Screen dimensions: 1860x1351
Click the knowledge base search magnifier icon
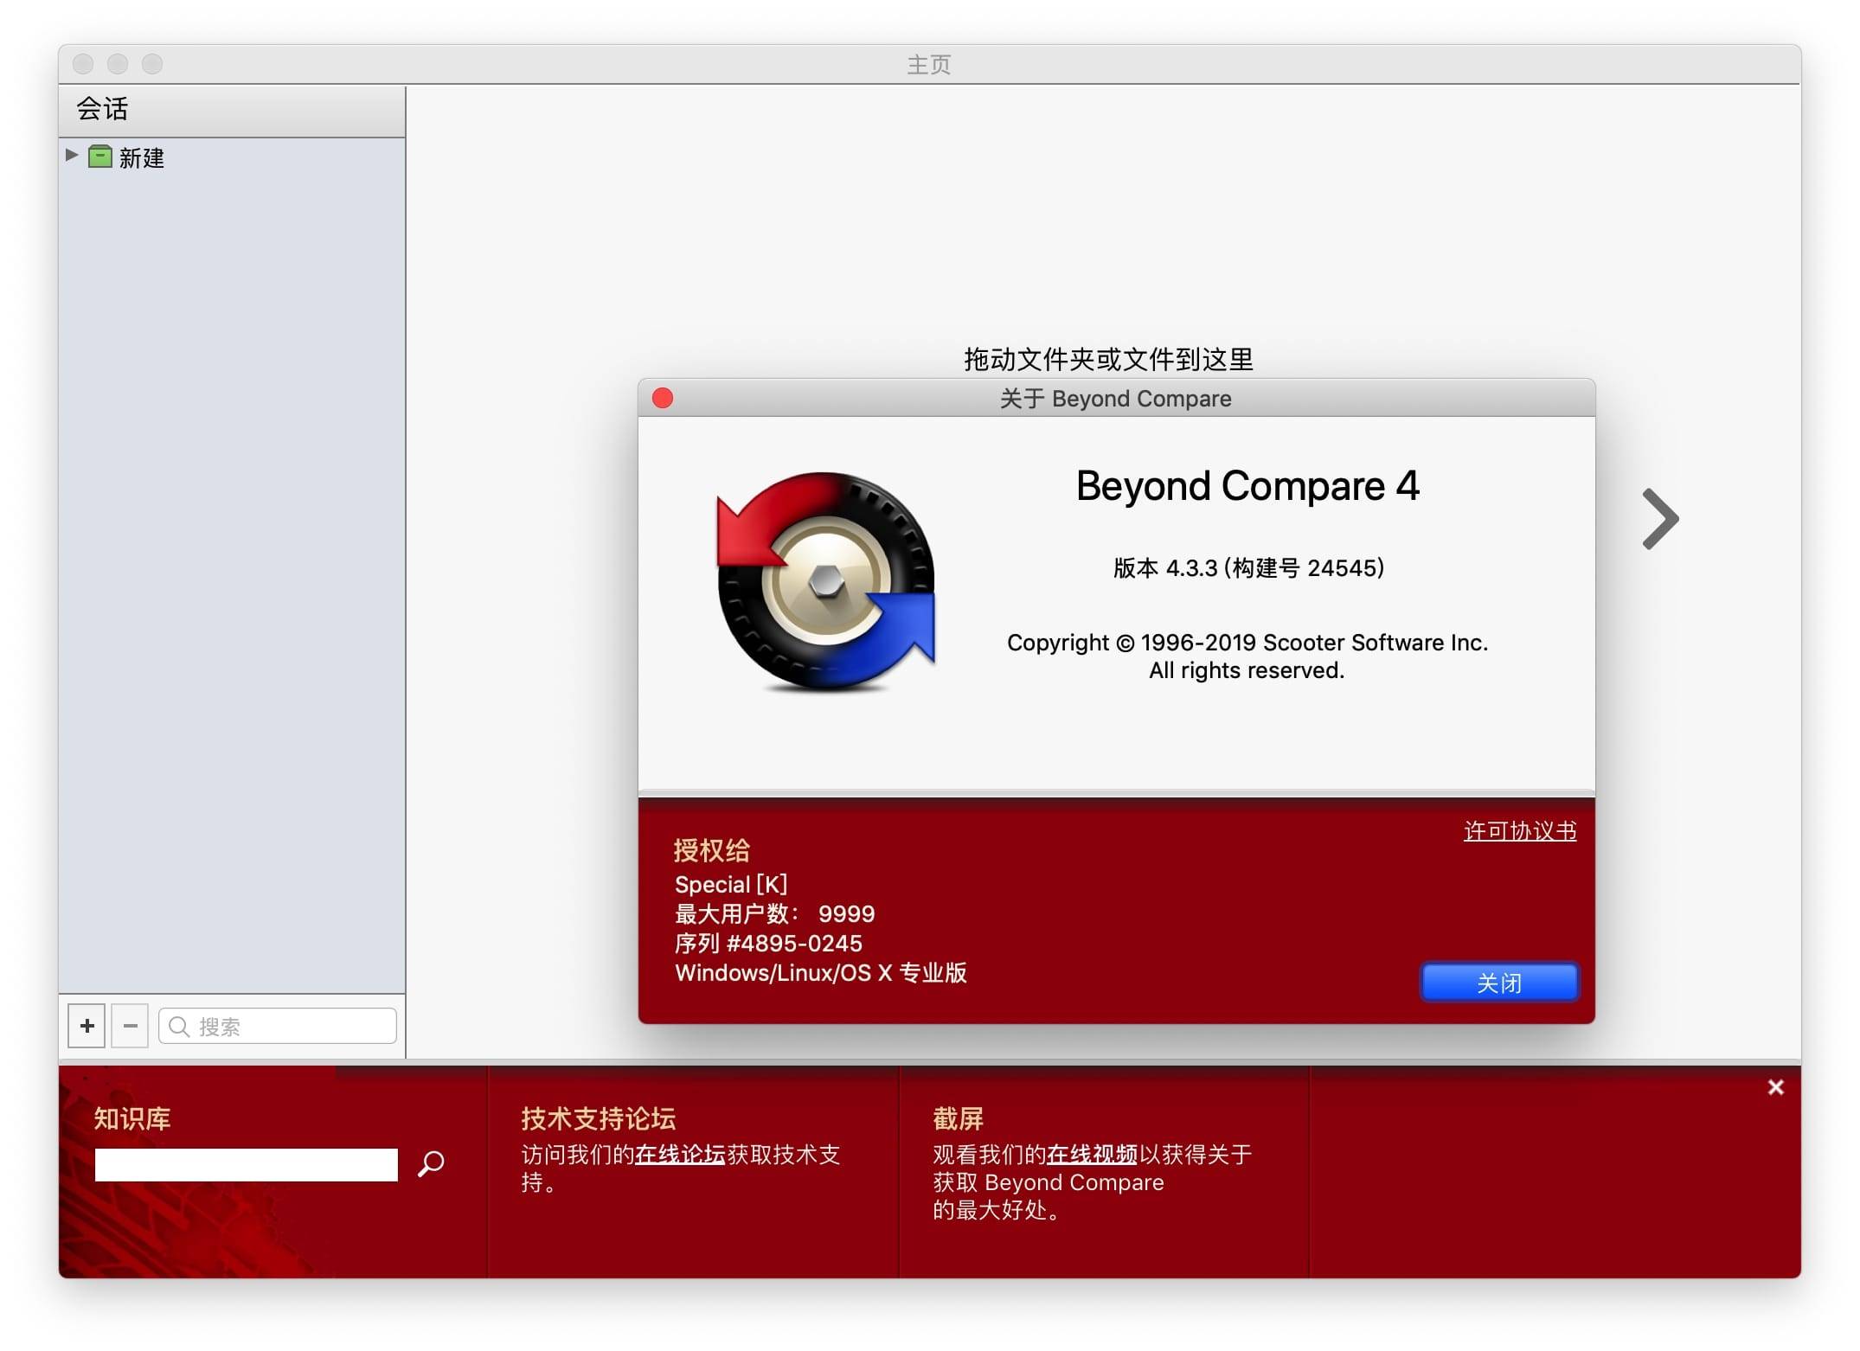(x=431, y=1163)
